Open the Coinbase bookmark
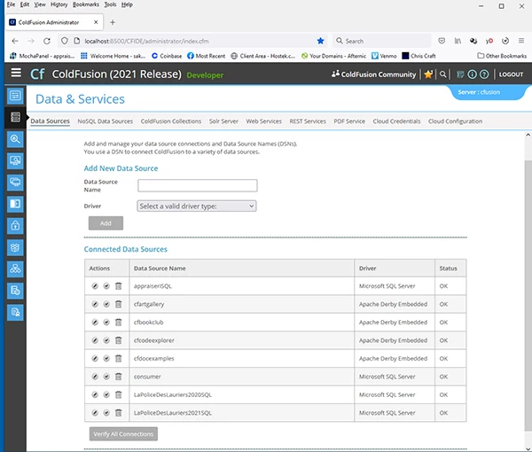The width and height of the screenshot is (532, 452). 167,56
